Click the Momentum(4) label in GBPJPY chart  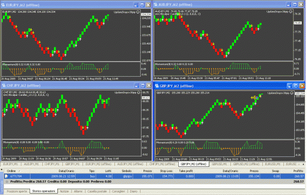[x=164, y=143]
